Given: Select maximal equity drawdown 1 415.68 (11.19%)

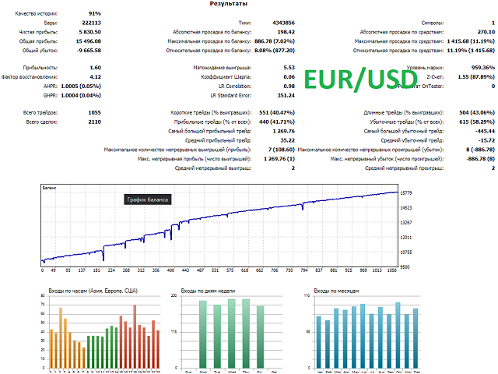Looking at the screenshot, I should [471, 41].
